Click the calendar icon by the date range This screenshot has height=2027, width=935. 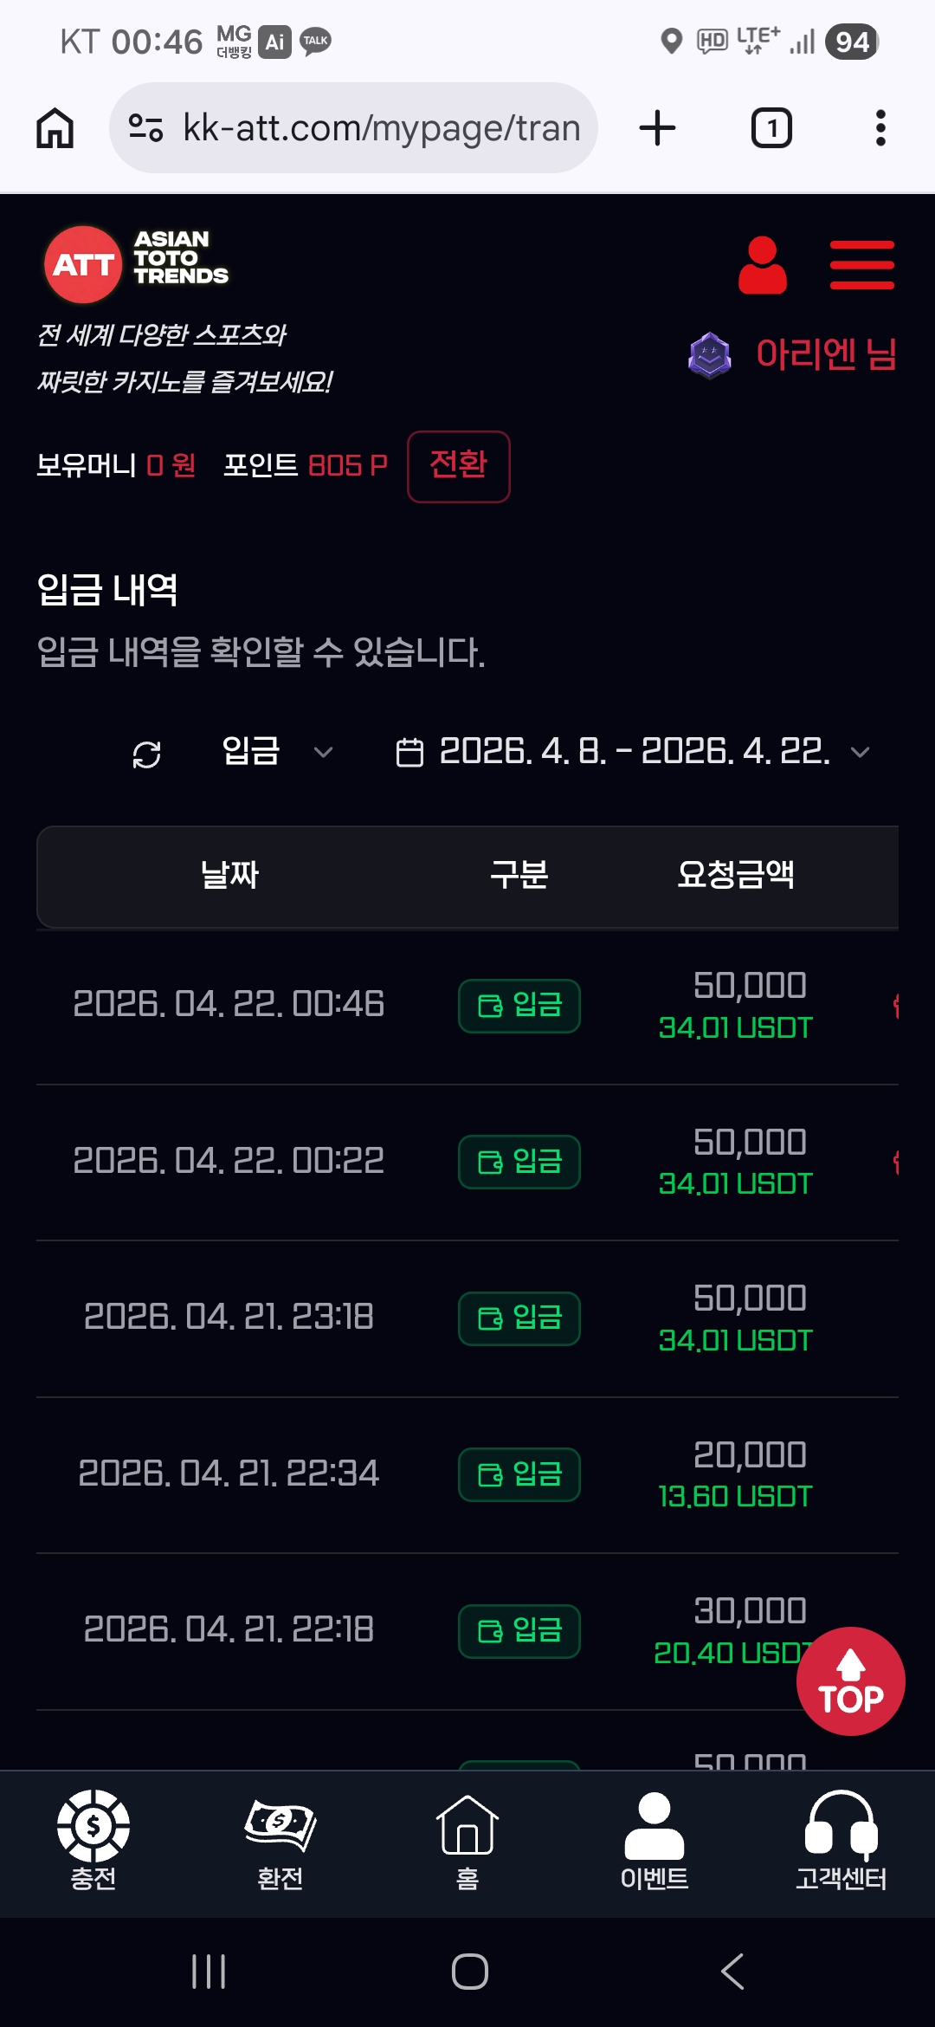[x=409, y=752]
